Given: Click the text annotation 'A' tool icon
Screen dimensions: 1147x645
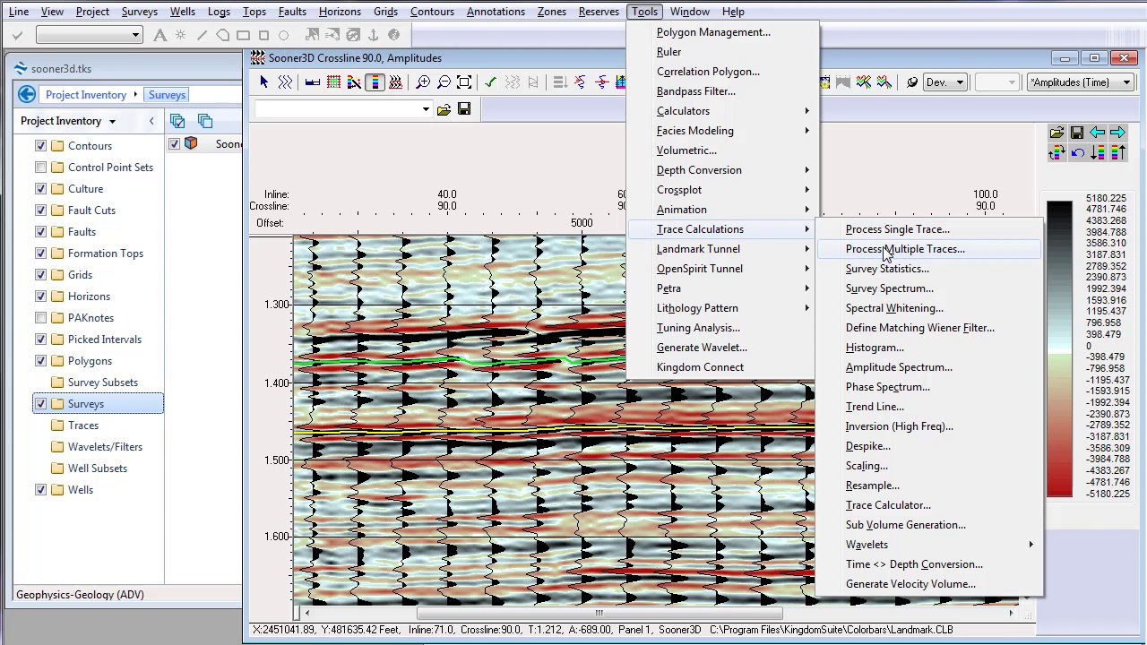Looking at the screenshot, I should click(160, 35).
